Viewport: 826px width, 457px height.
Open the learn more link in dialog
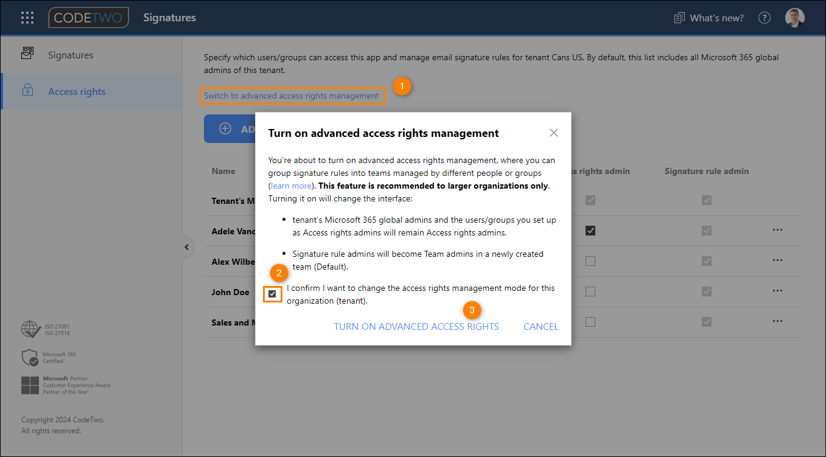click(x=292, y=185)
